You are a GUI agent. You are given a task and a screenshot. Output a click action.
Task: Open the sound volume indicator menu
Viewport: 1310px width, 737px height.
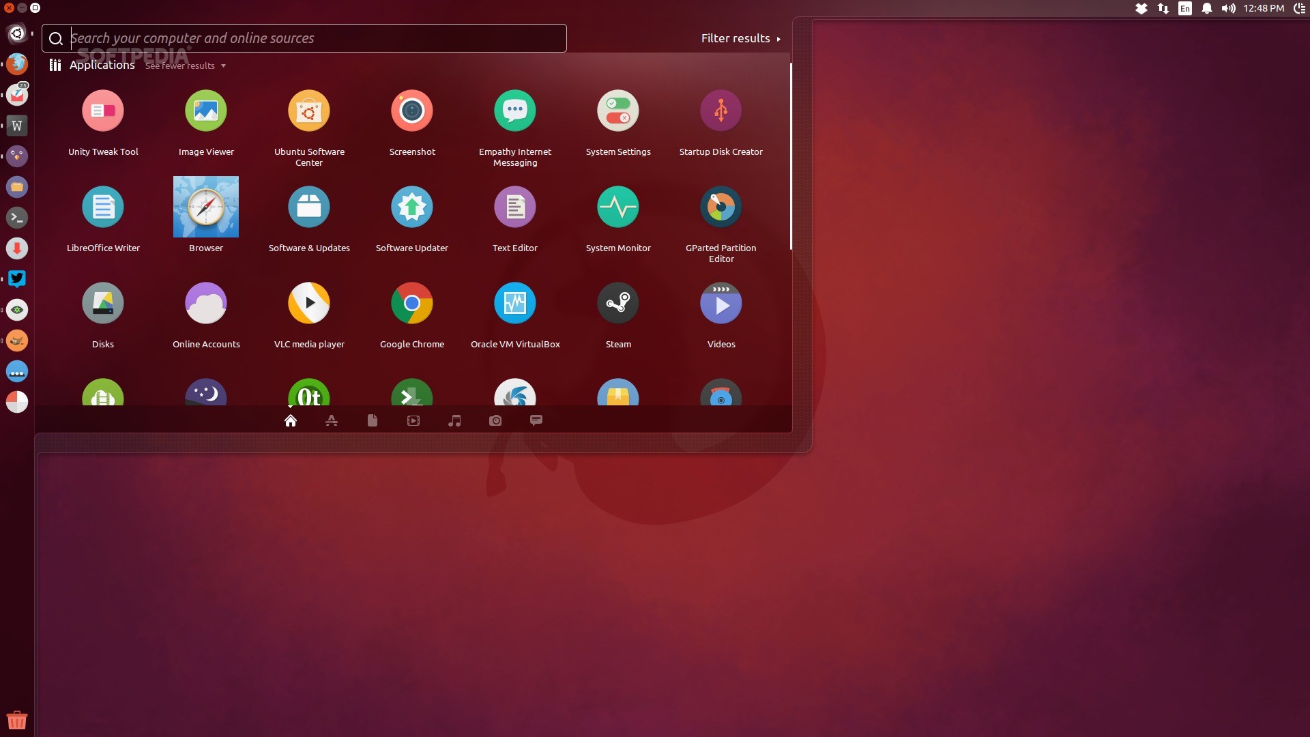click(x=1228, y=9)
